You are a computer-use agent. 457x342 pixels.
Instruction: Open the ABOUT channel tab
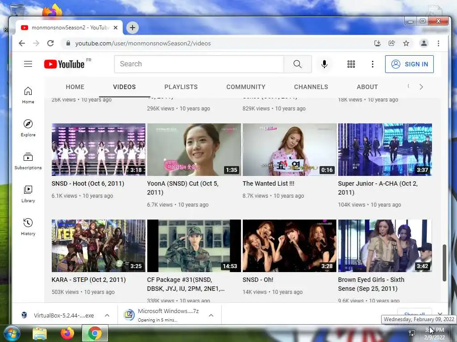(367, 87)
